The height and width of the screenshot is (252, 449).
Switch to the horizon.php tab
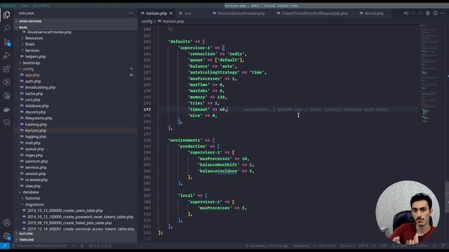pos(156,13)
